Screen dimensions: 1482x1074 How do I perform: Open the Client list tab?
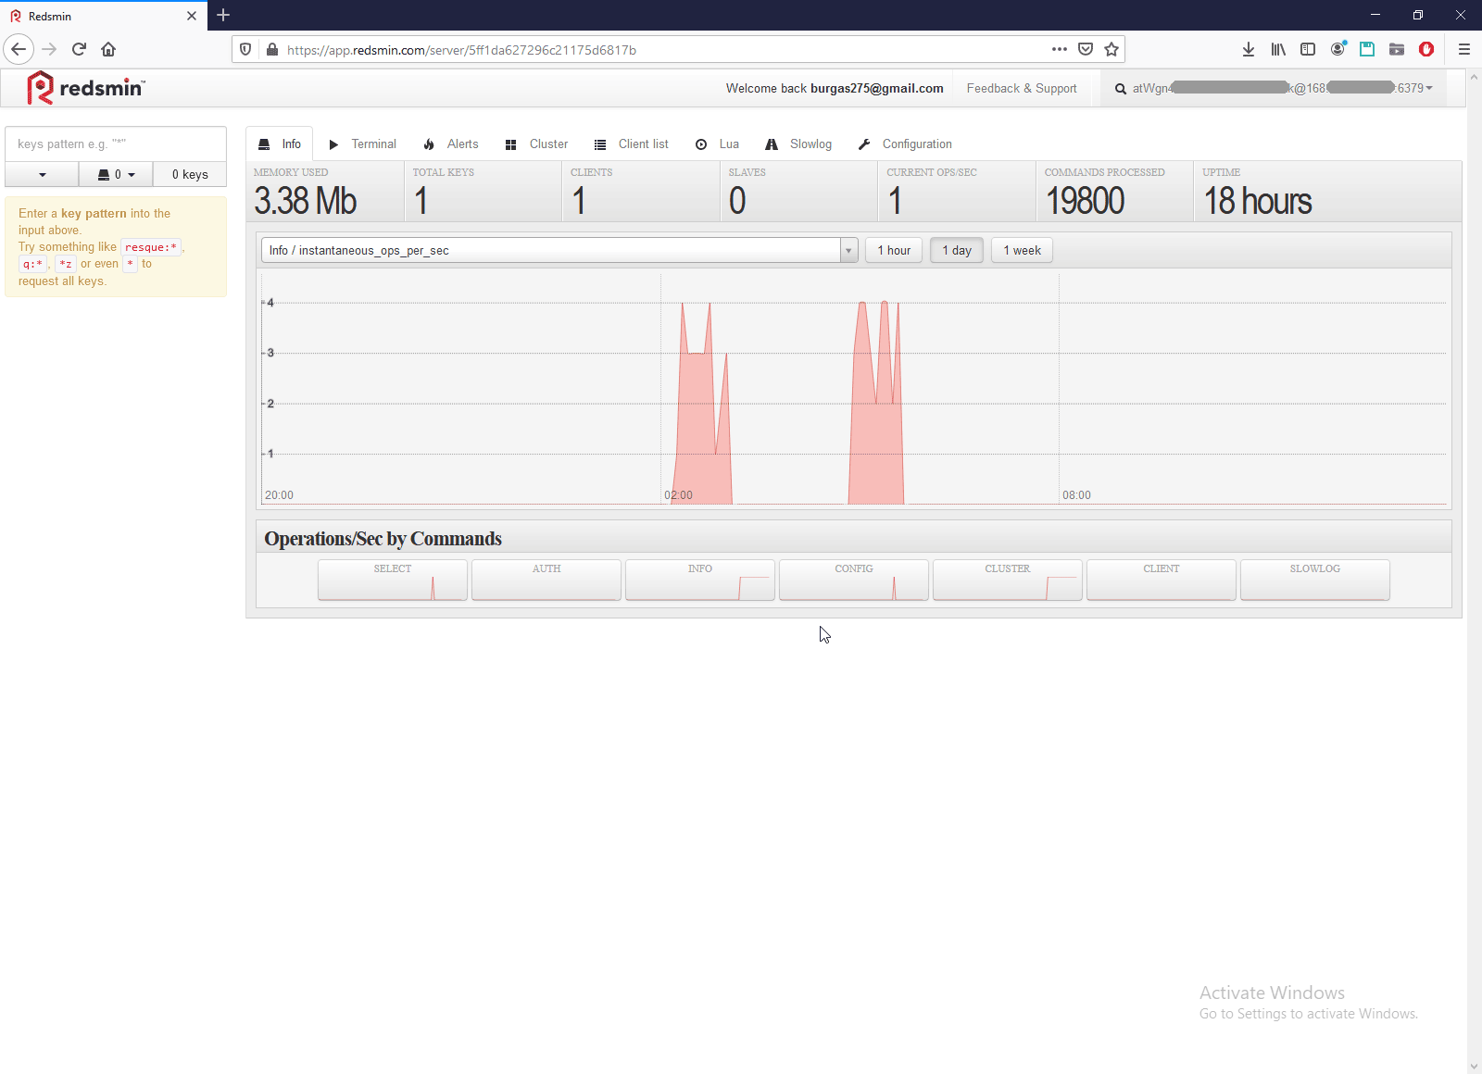click(632, 144)
